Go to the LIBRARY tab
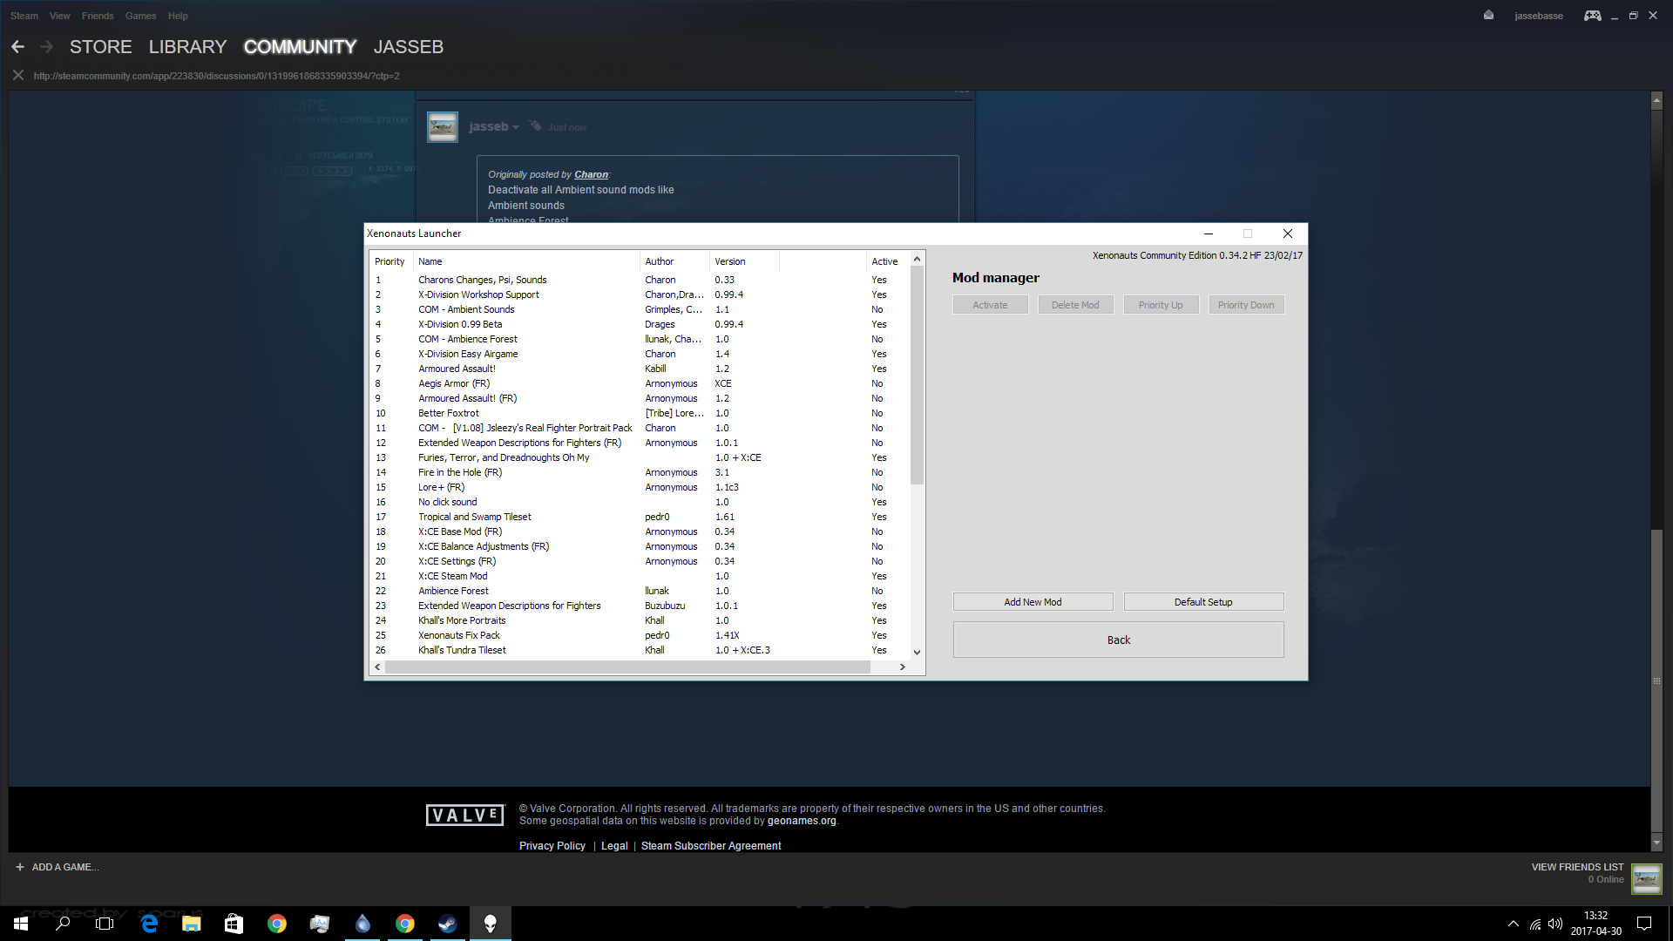1673x941 pixels. 187,47
